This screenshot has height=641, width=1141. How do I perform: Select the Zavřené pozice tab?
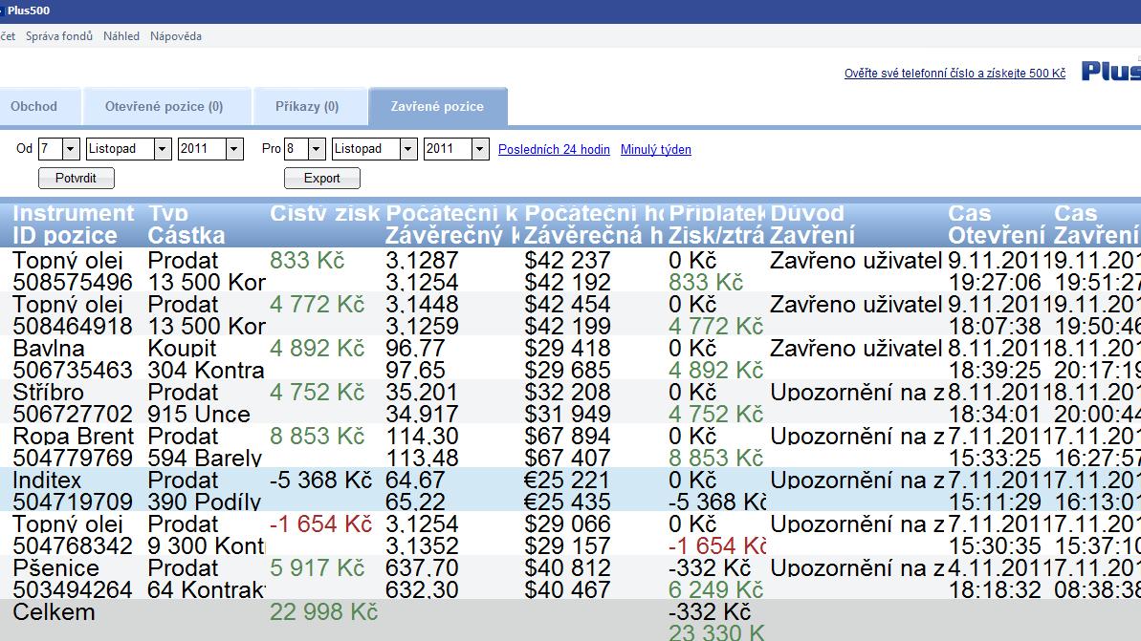[x=437, y=106]
